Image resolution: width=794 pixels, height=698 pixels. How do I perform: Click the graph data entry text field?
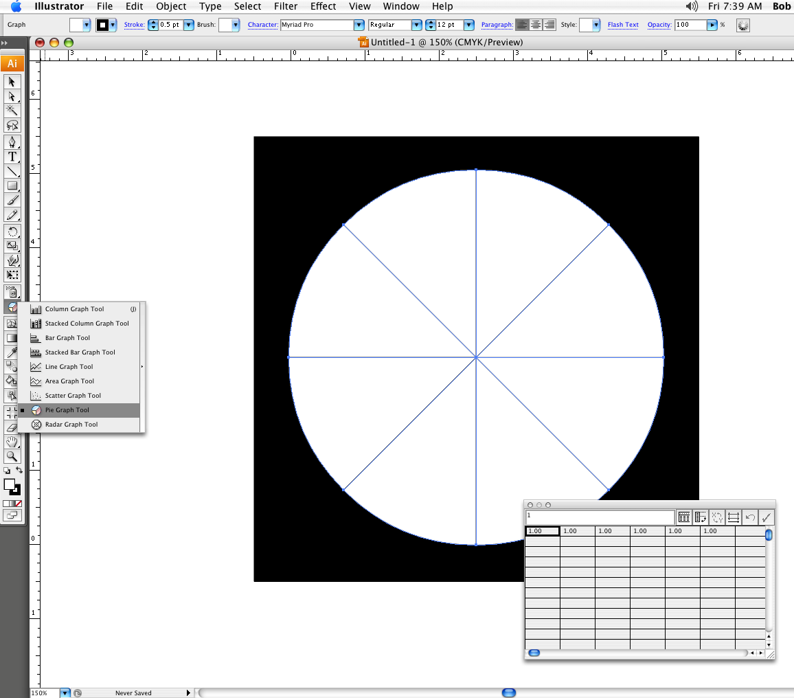600,517
